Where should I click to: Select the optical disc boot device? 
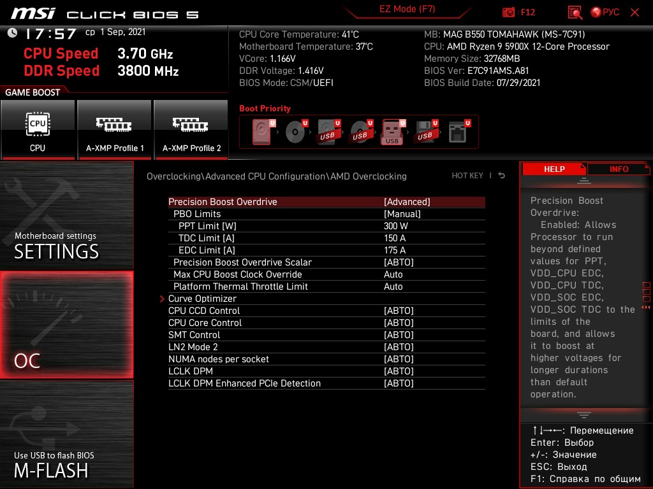(296, 132)
